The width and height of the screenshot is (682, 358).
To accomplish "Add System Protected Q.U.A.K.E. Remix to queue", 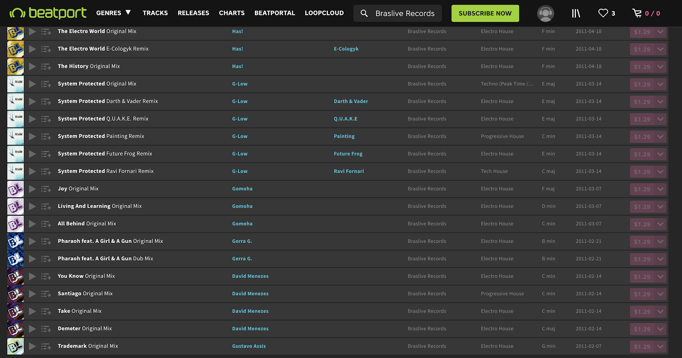I will [46, 119].
